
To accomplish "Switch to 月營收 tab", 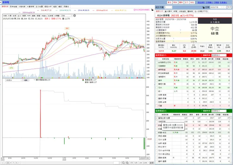I will [x=66, y=7].
